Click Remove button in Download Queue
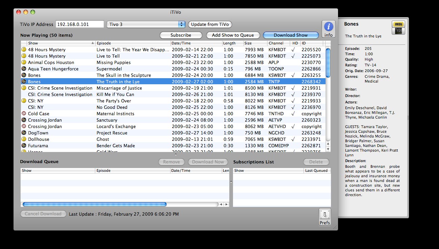This screenshot has height=249, width=439. [x=172, y=162]
